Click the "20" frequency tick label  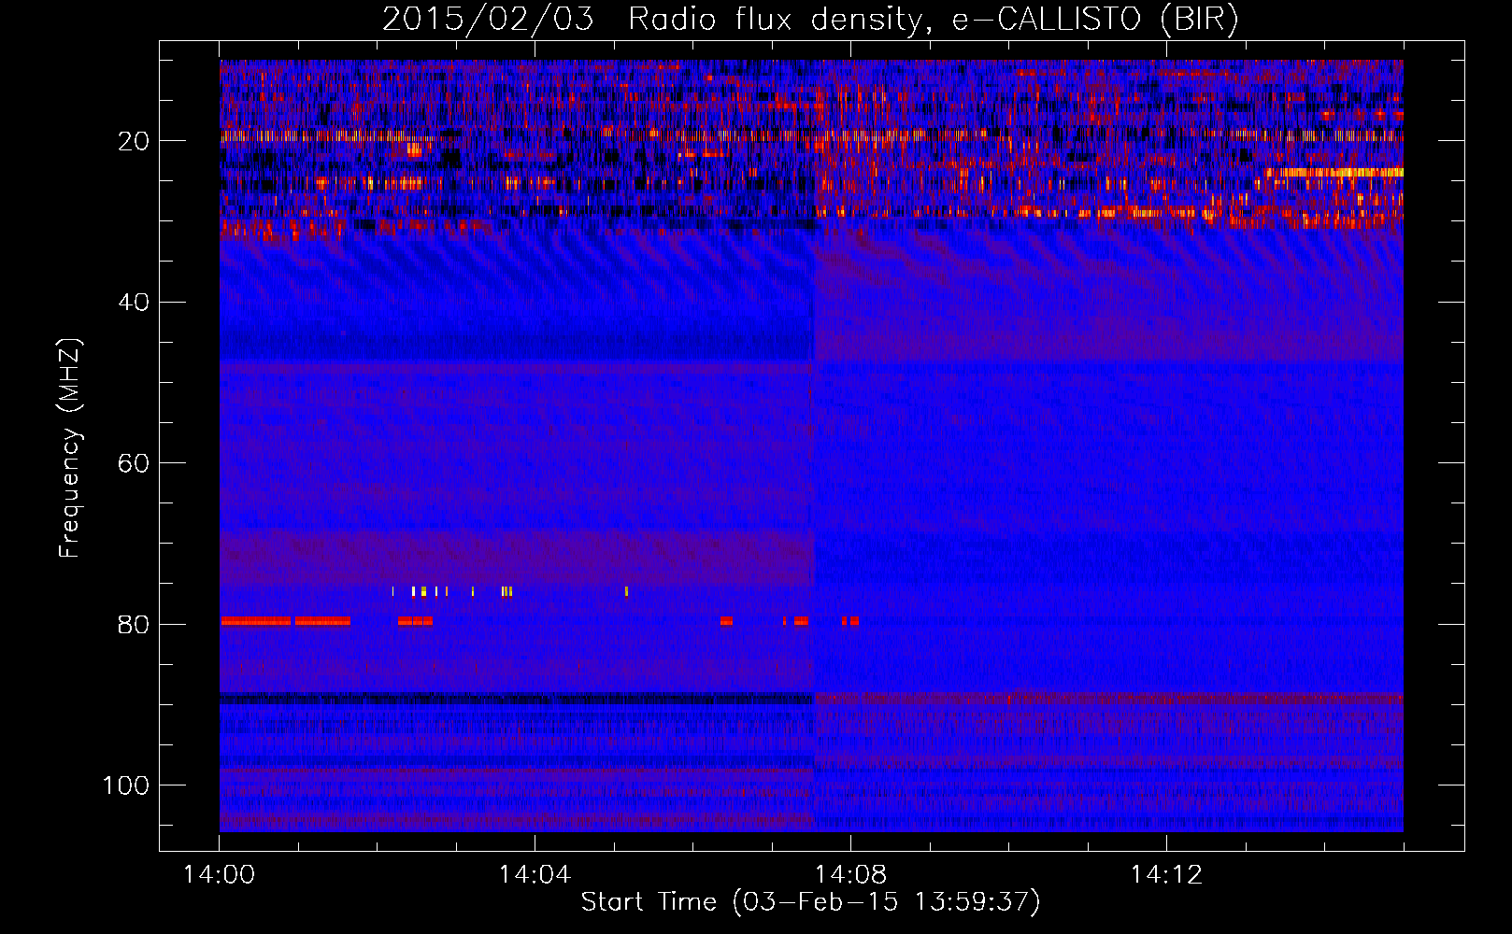click(x=134, y=142)
